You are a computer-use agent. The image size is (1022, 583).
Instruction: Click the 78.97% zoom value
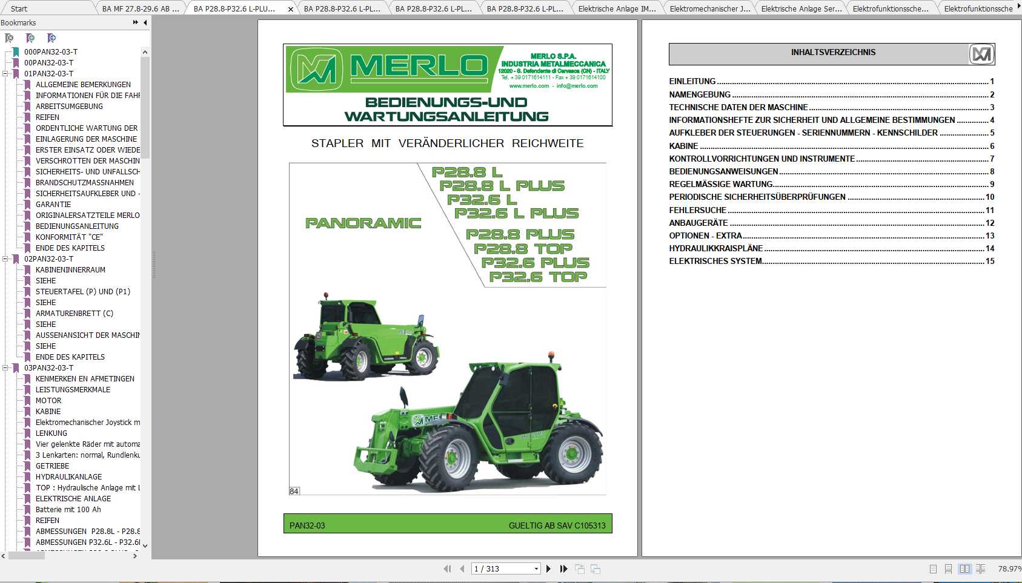[1009, 568]
